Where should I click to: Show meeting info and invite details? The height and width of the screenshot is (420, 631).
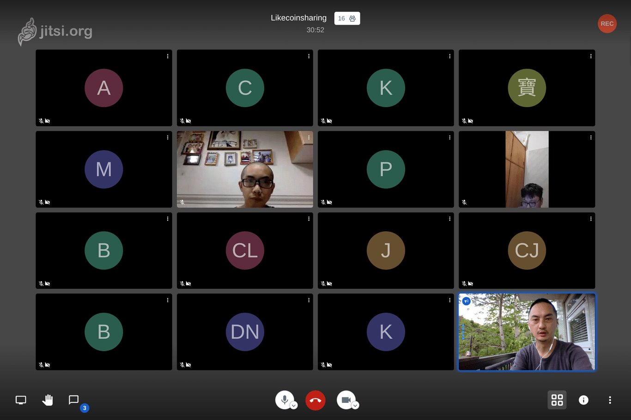click(583, 400)
